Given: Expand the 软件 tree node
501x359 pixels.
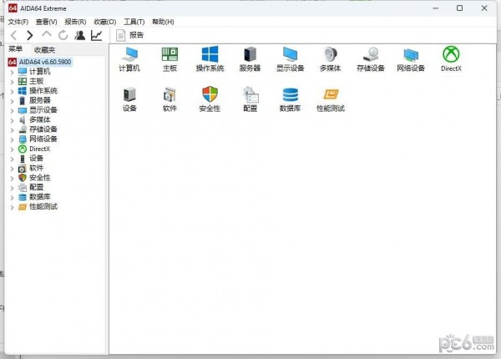Looking at the screenshot, I should point(12,169).
